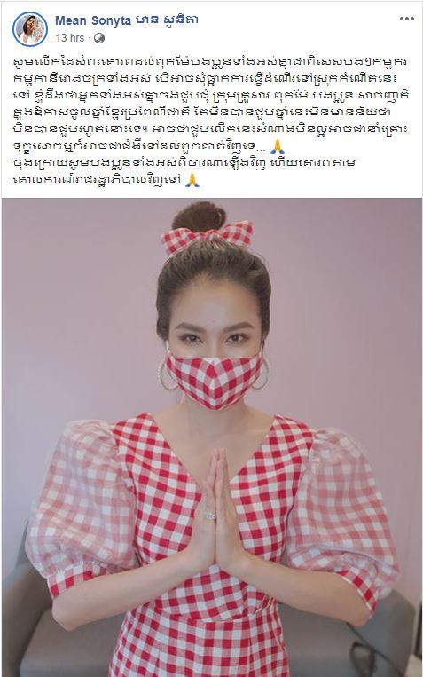Viewport: 423px width, 677px height.
Task: Click the globe public privacy icon
Action: (x=98, y=38)
